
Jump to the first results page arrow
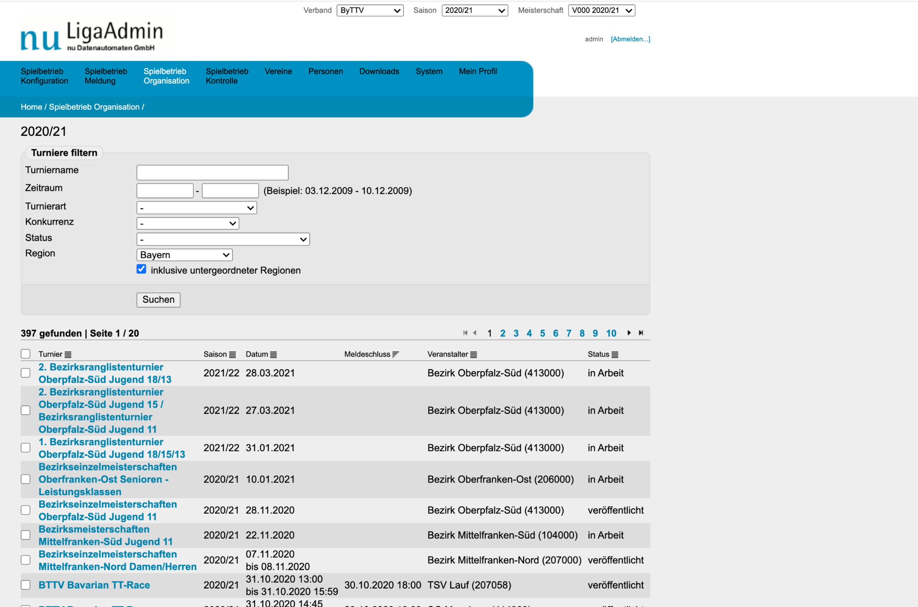(465, 333)
